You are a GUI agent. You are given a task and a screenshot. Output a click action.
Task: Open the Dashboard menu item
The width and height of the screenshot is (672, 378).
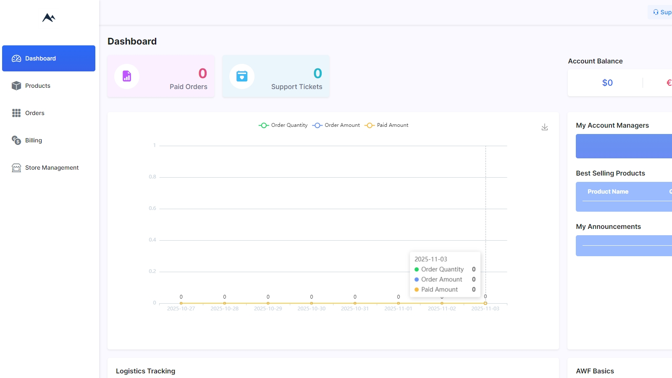[x=49, y=58]
